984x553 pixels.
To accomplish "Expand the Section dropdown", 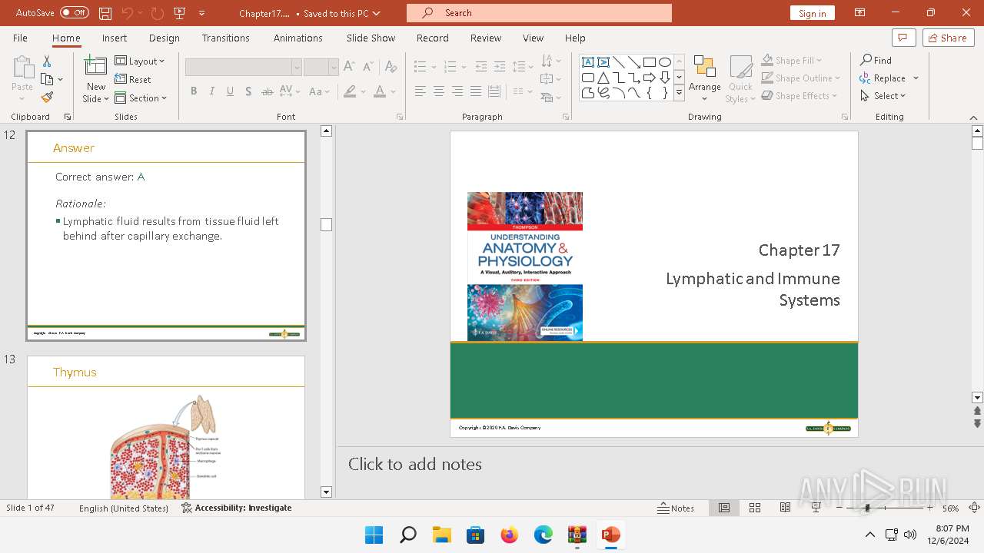I will coord(141,98).
